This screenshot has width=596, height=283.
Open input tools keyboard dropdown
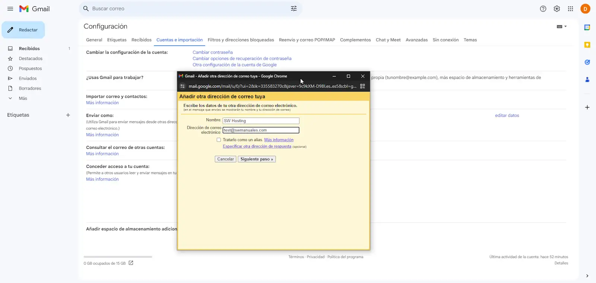[x=562, y=26]
